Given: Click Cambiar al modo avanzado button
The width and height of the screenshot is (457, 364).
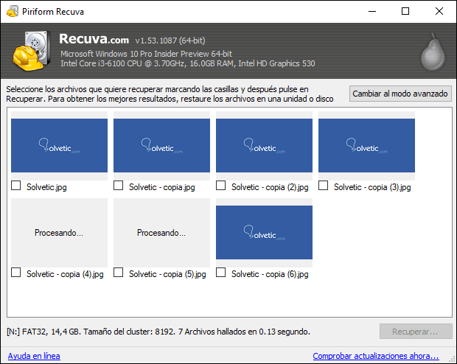Looking at the screenshot, I should (400, 94).
